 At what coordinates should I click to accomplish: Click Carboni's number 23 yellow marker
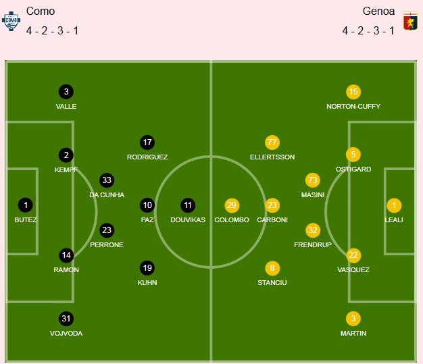272,205
